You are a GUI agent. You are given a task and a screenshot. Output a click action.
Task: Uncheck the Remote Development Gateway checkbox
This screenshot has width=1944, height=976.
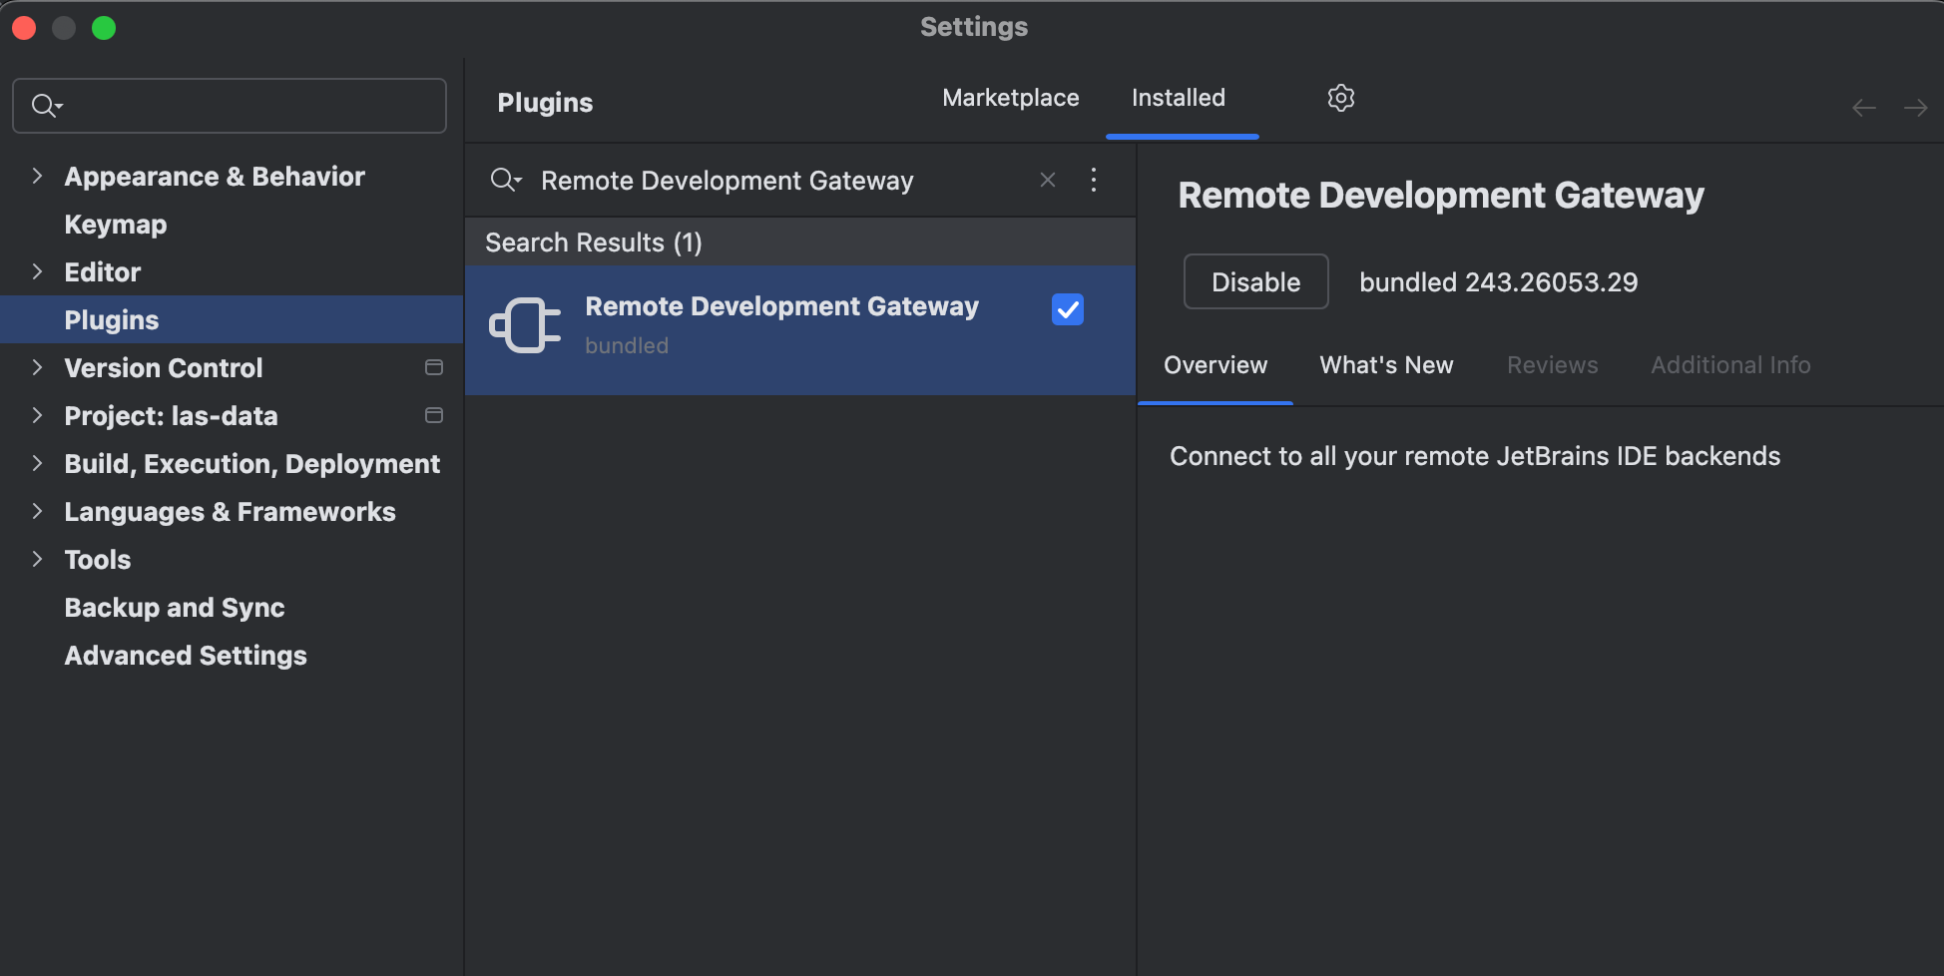1067,309
